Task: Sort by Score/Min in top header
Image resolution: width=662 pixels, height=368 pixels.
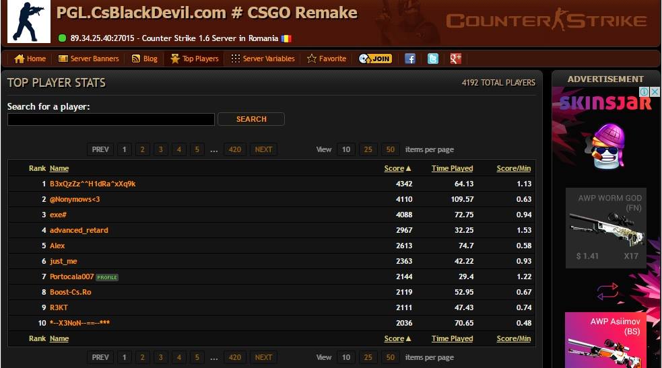Action: click(514, 168)
